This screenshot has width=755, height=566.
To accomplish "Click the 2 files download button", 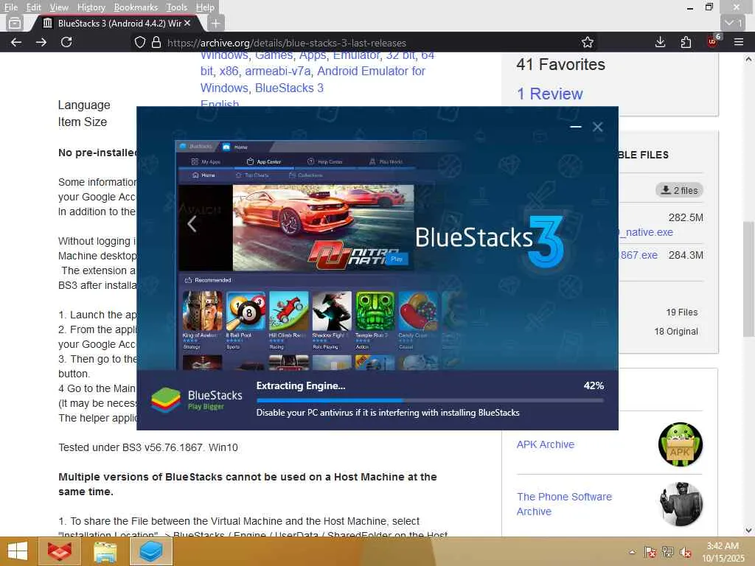I will tap(679, 190).
